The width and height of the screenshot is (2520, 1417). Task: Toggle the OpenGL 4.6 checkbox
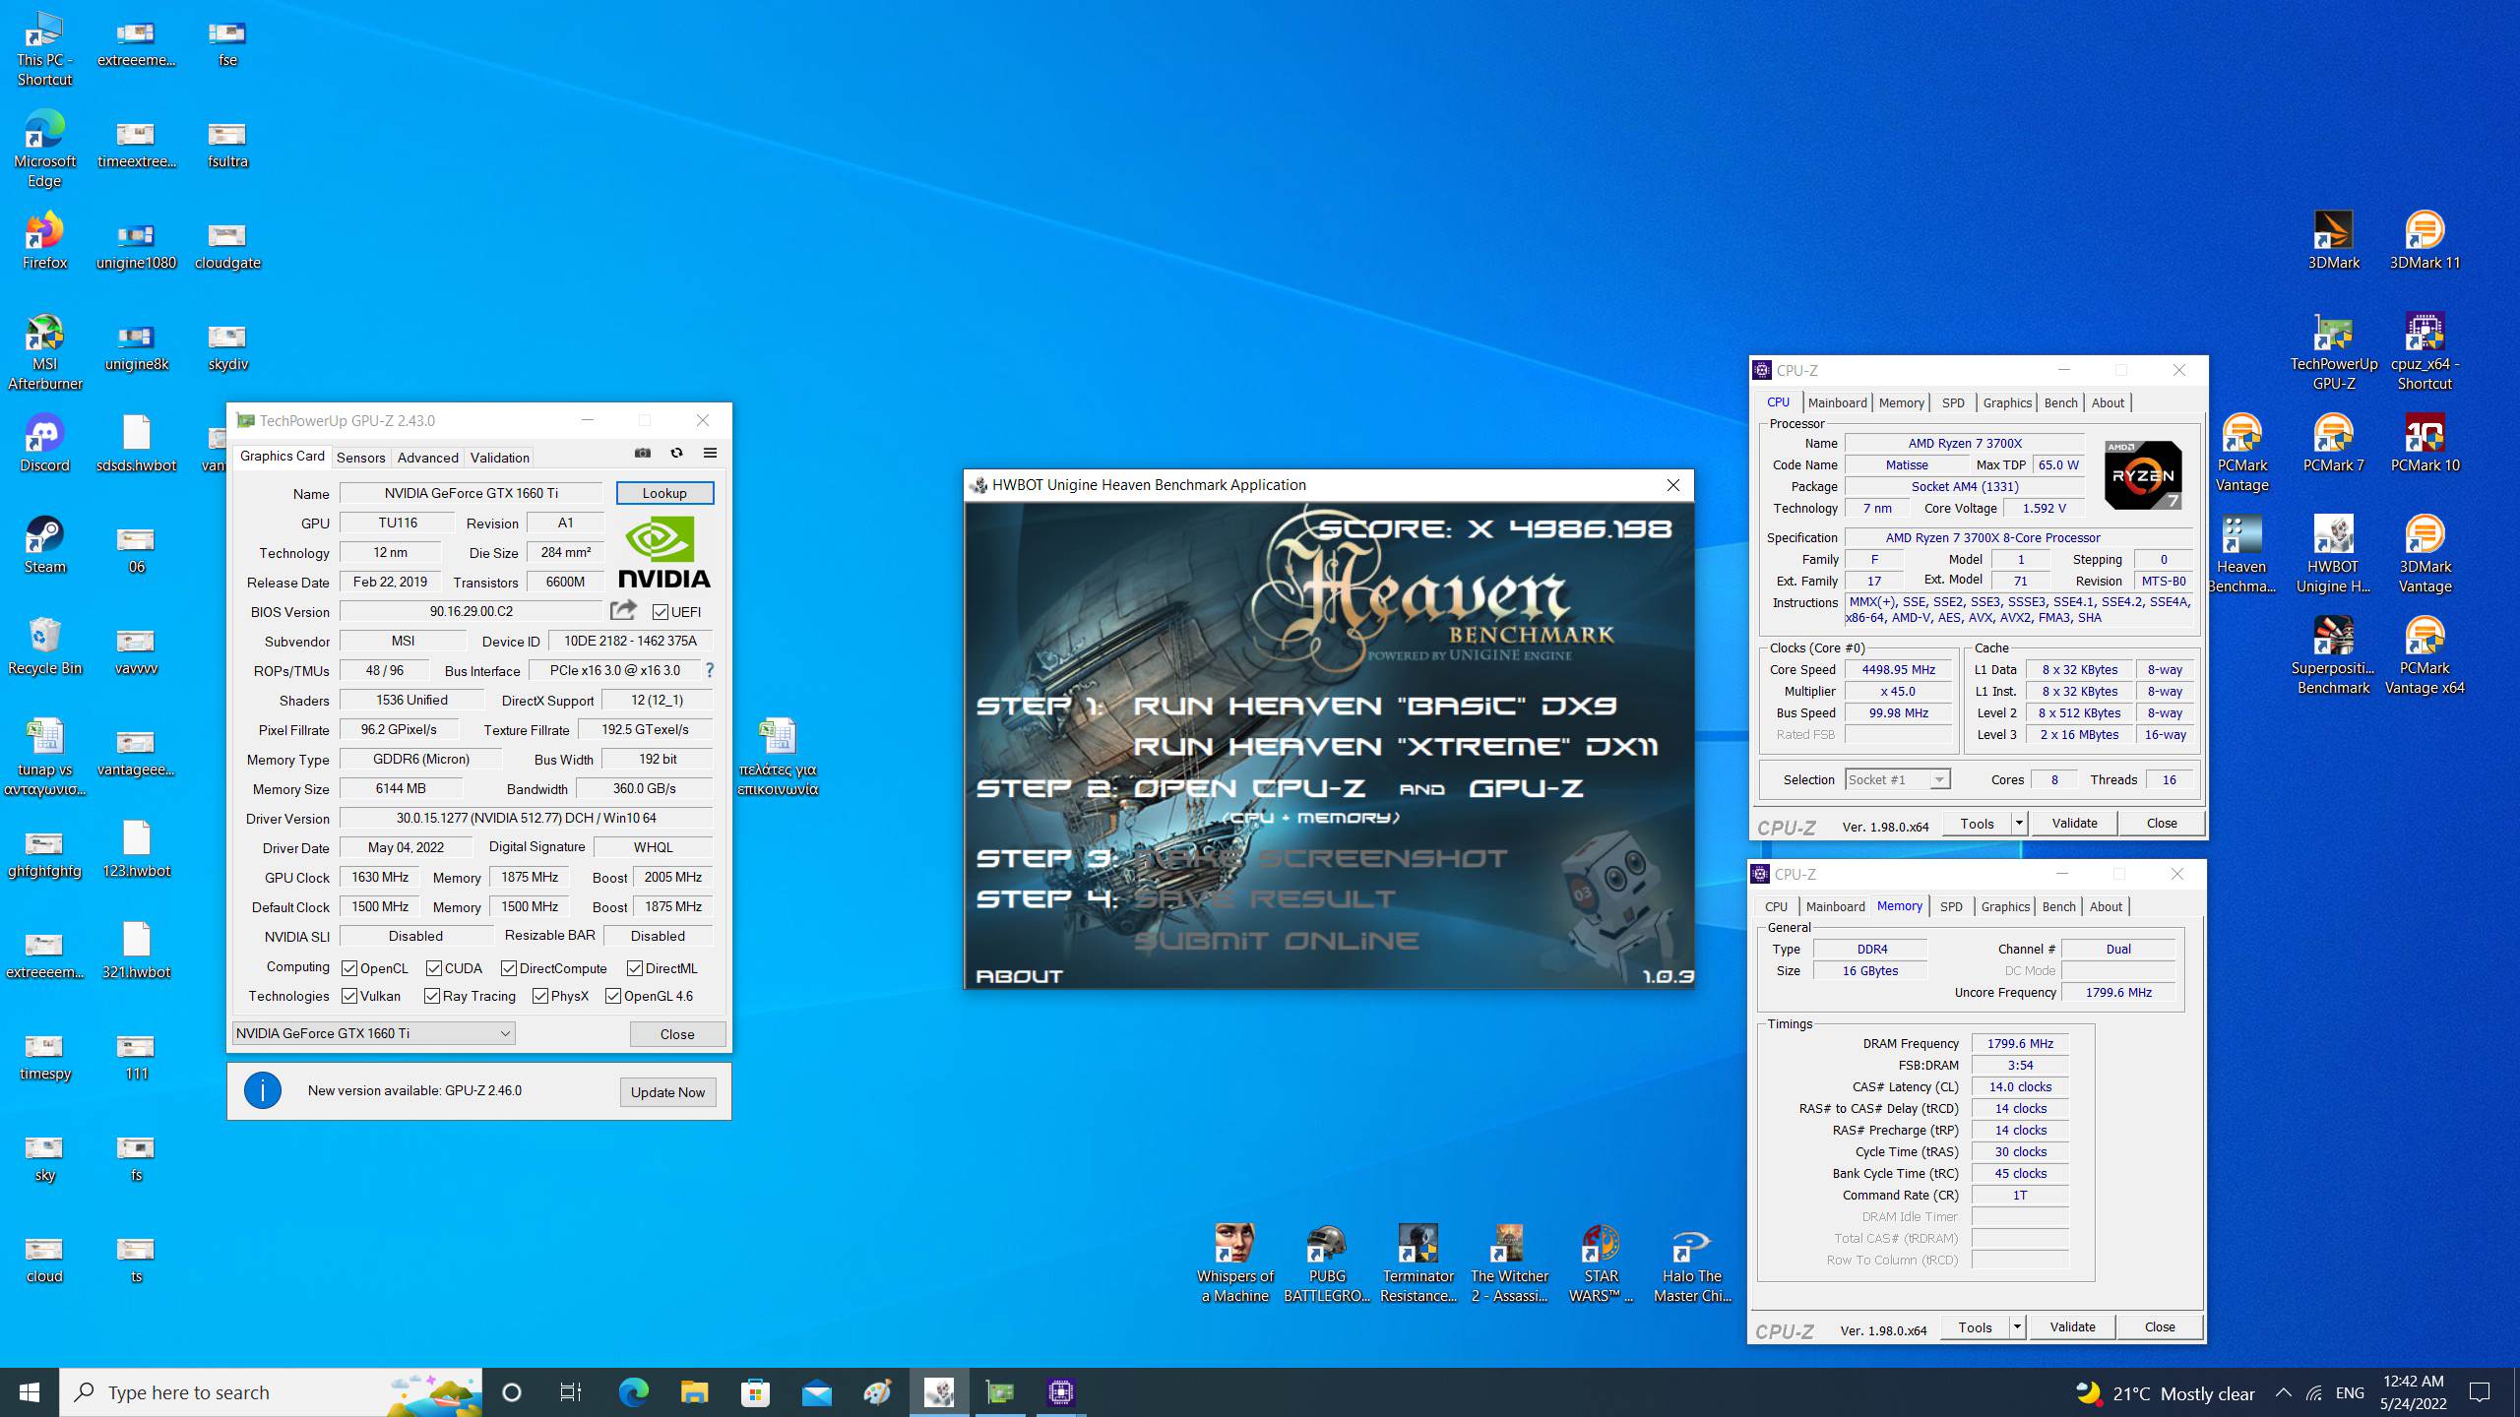tap(613, 996)
